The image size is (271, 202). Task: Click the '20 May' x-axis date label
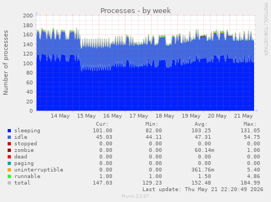click(x=217, y=116)
